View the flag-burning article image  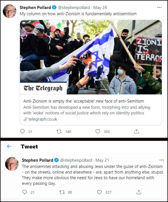[x=91, y=57]
